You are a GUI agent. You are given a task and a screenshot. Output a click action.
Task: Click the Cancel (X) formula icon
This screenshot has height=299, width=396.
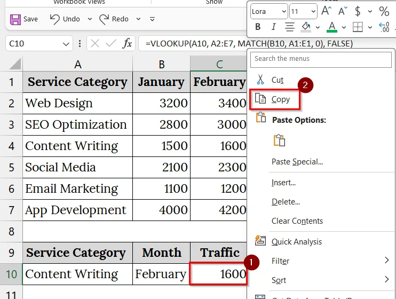[x=94, y=44]
